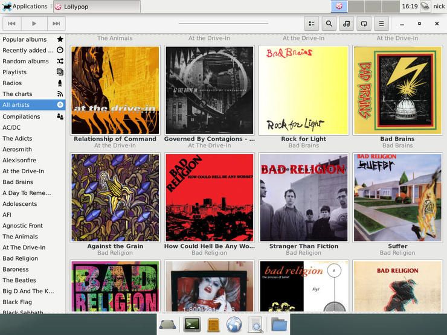
Task: Click the user name nick in panel
Action: tap(439, 6)
